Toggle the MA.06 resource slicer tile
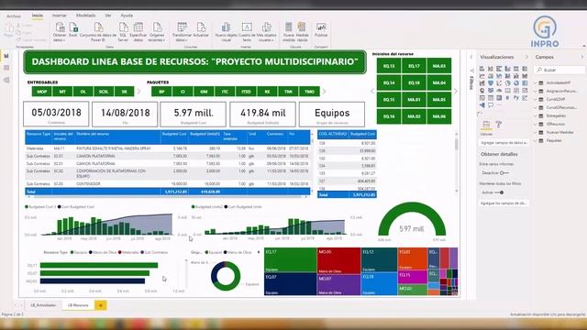Screen dimensions: 587x330 pyautogui.click(x=439, y=116)
